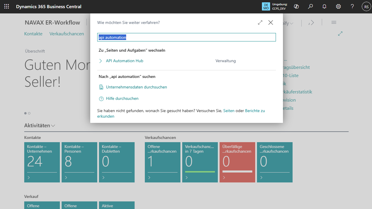Click the arrow on Verkaufschancen in 7 Tagen tile
Viewport: 372px width, 209px height.
pos(187,177)
